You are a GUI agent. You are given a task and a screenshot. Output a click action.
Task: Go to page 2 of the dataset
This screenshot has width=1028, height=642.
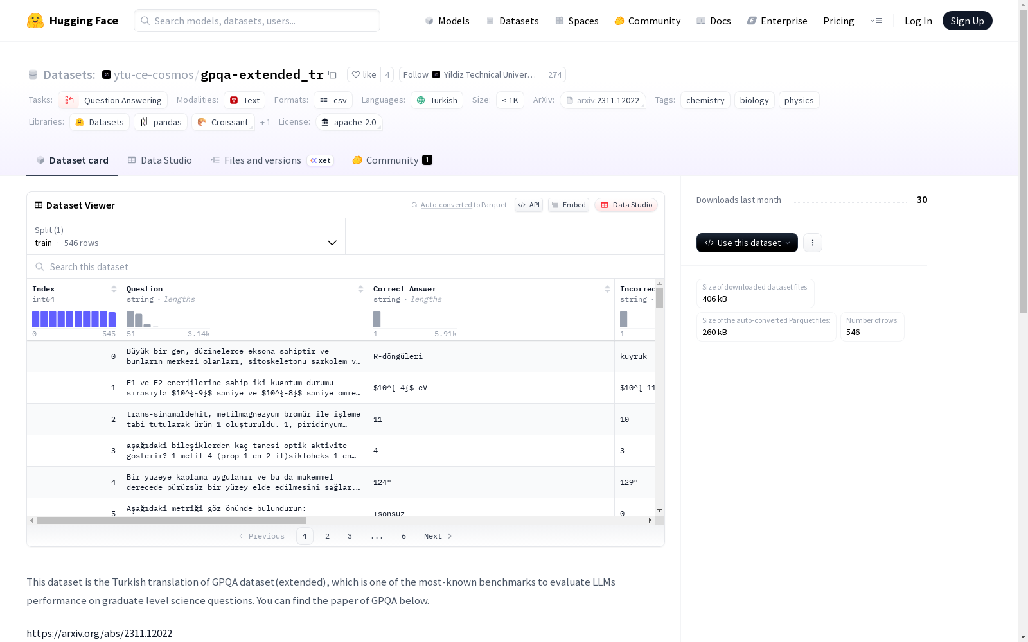327,536
